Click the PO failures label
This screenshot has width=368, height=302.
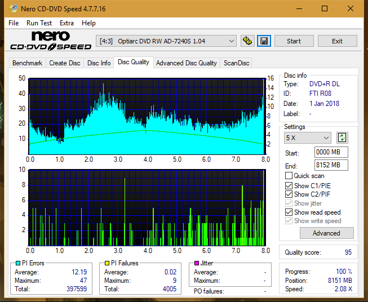209,291
